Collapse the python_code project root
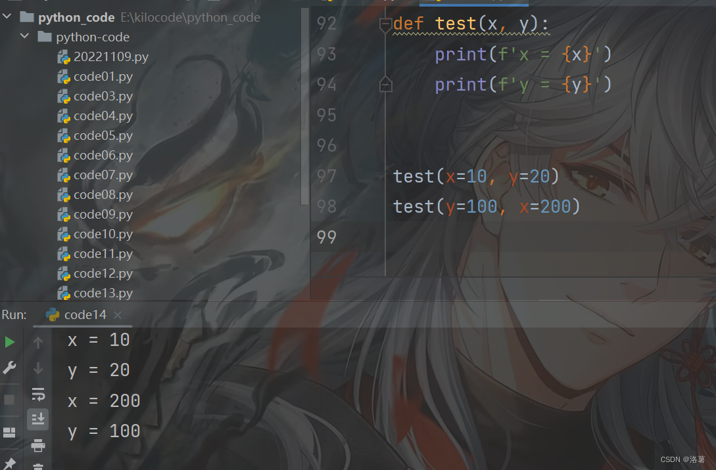This screenshot has height=470, width=716. coord(7,16)
